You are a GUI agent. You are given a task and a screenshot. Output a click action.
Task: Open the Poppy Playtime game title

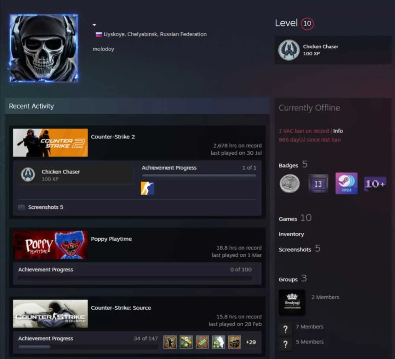111,239
